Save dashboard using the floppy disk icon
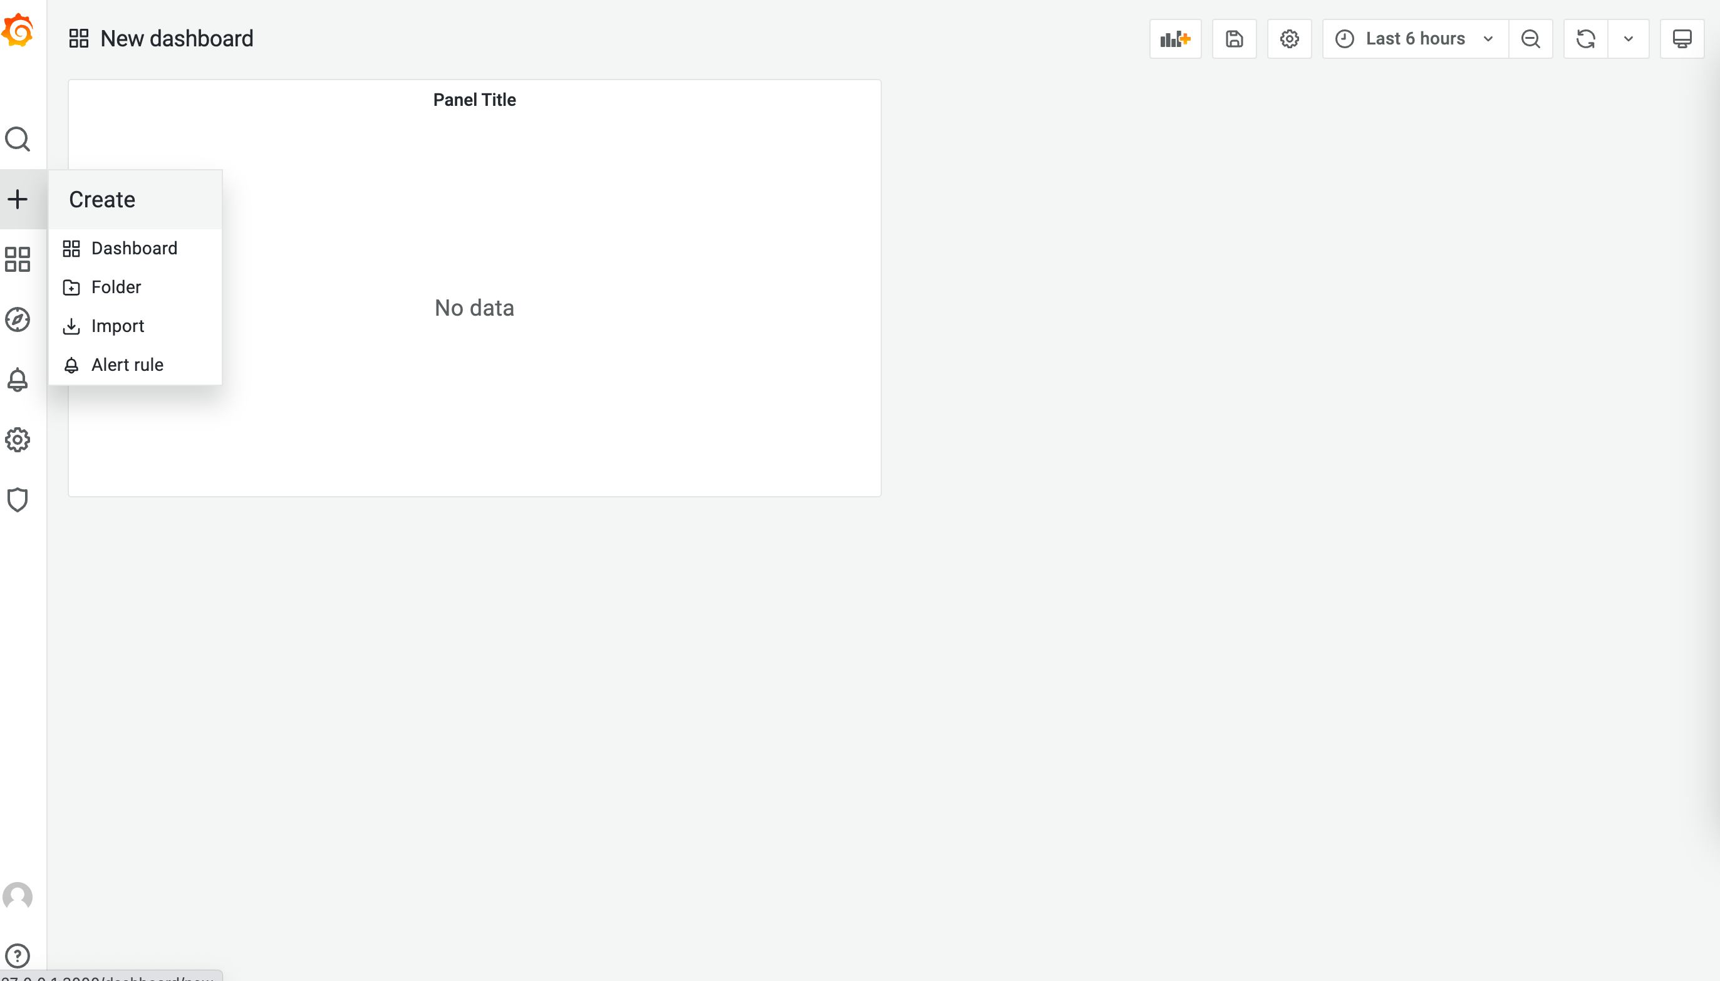1720x981 pixels. coord(1234,39)
